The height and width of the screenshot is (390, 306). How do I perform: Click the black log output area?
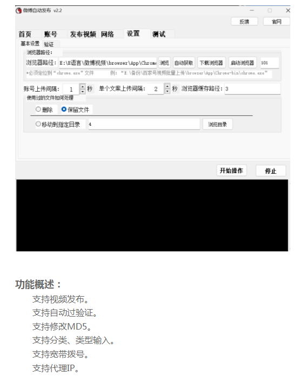(152, 215)
